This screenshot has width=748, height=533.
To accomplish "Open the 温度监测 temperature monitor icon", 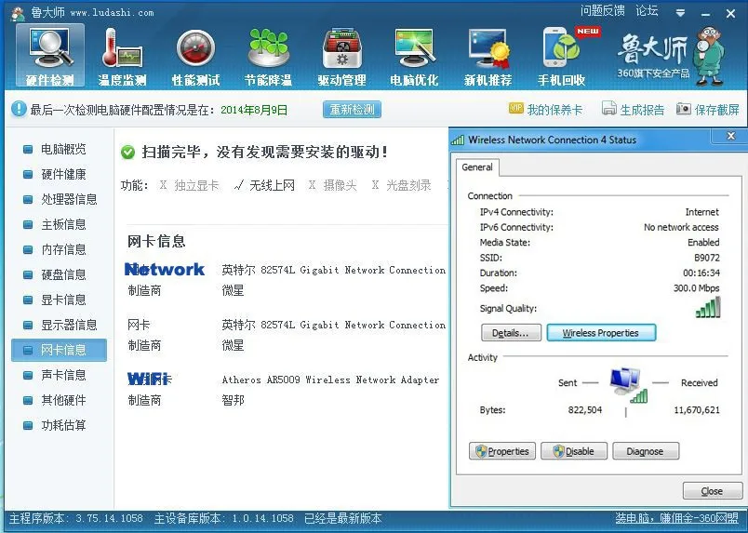I will (x=122, y=56).
